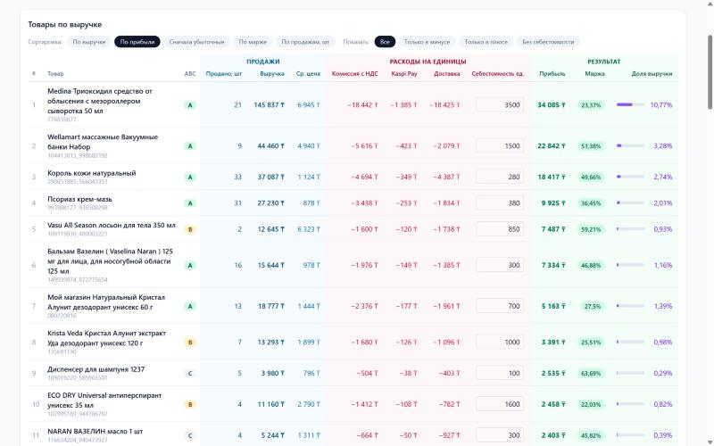The image size is (714, 446).
Task: Click profit value 34 085 ₸
Action: [552, 105]
